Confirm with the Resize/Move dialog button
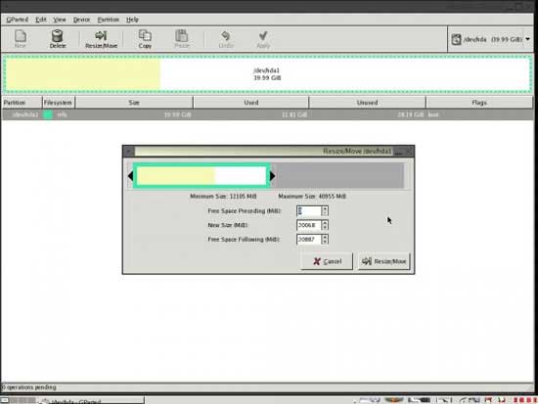538x404 pixels. 384,261
